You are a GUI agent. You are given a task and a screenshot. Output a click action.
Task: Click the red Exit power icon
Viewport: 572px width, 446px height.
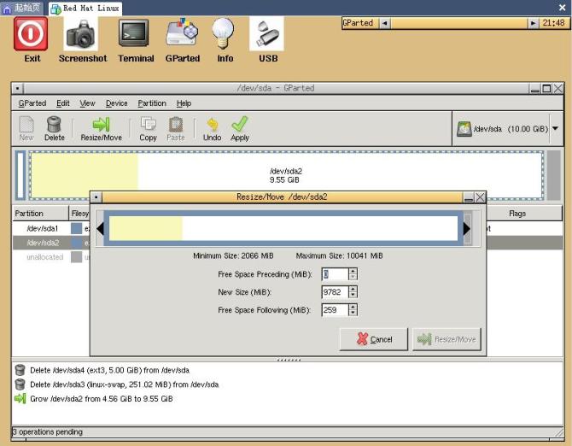(x=31, y=33)
